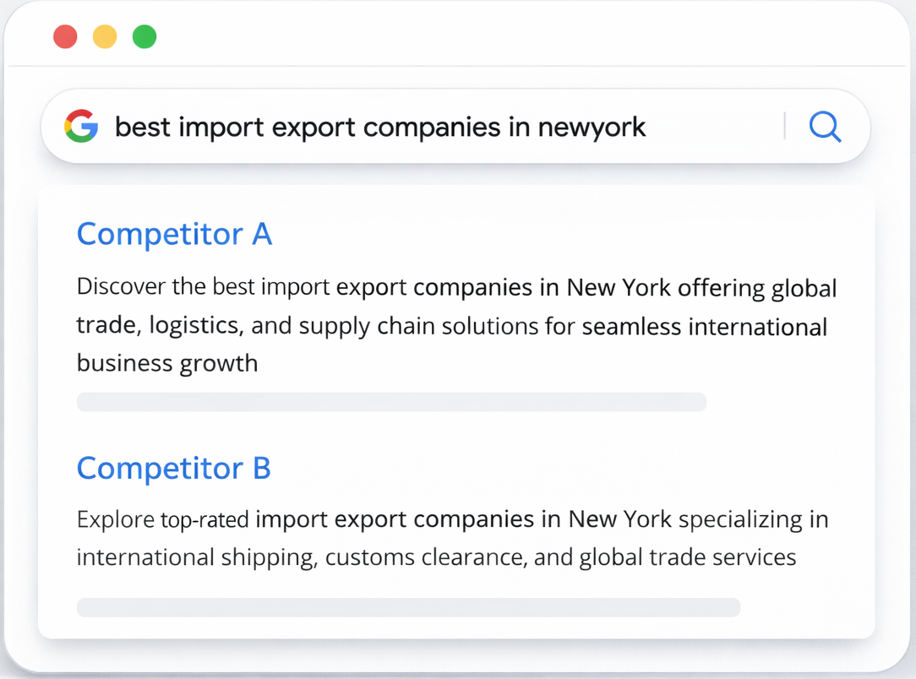Click "business growth" text under Competitor A
Screen dimensions: 916x679
coord(166,363)
